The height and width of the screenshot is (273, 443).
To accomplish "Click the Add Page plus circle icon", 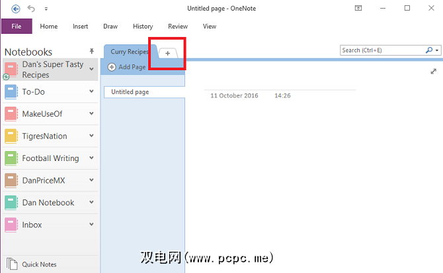I will (112, 67).
